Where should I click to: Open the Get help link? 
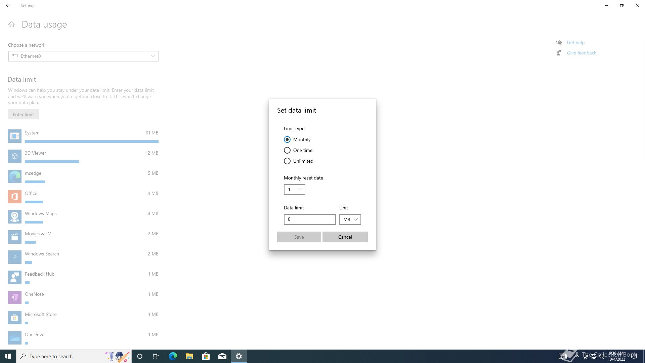(x=575, y=42)
